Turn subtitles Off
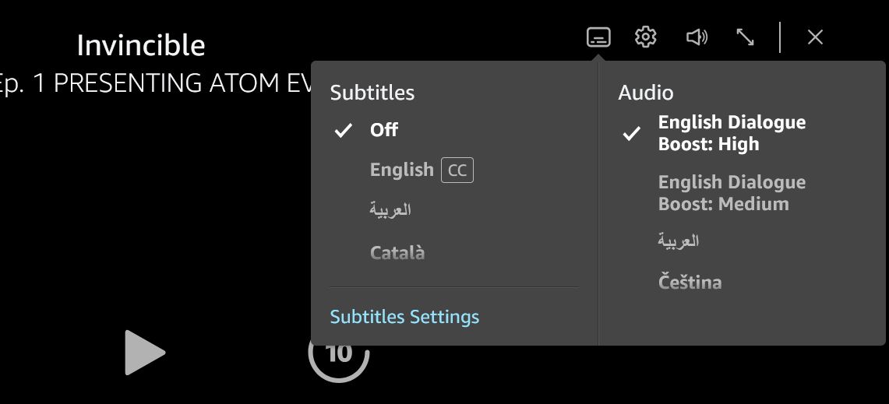889x404 pixels. point(384,130)
